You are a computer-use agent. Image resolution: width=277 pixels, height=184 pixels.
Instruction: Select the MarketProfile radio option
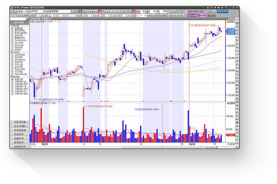(12, 74)
